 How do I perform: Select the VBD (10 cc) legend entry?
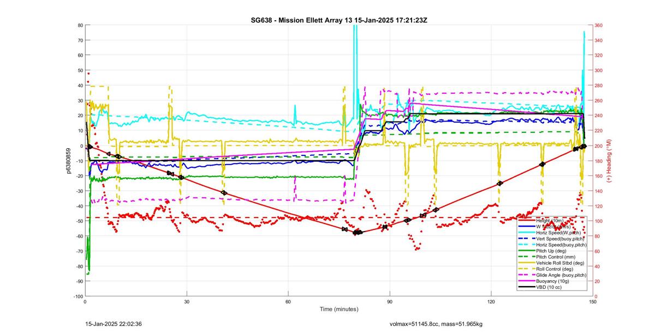point(551,287)
